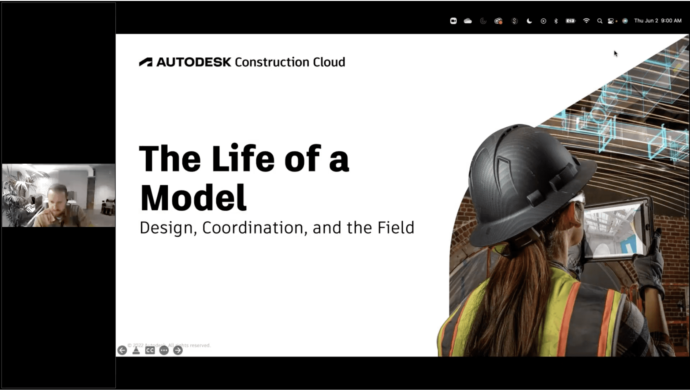This screenshot has width=690, height=390.
Task: Open Spotlight search magnifier
Action: pyautogui.click(x=599, y=21)
